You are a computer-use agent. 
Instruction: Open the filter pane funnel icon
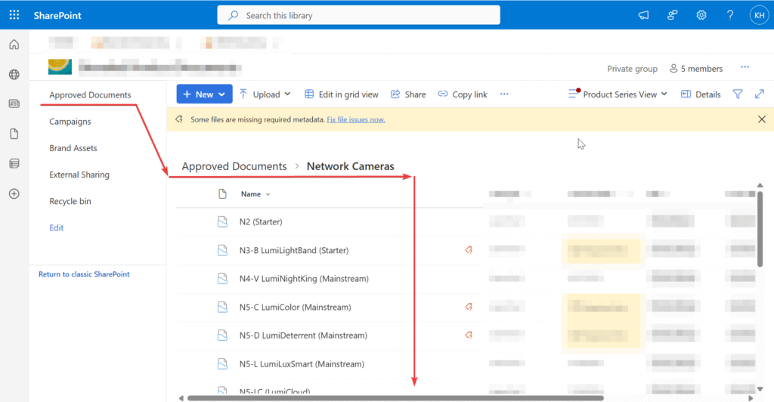(738, 94)
